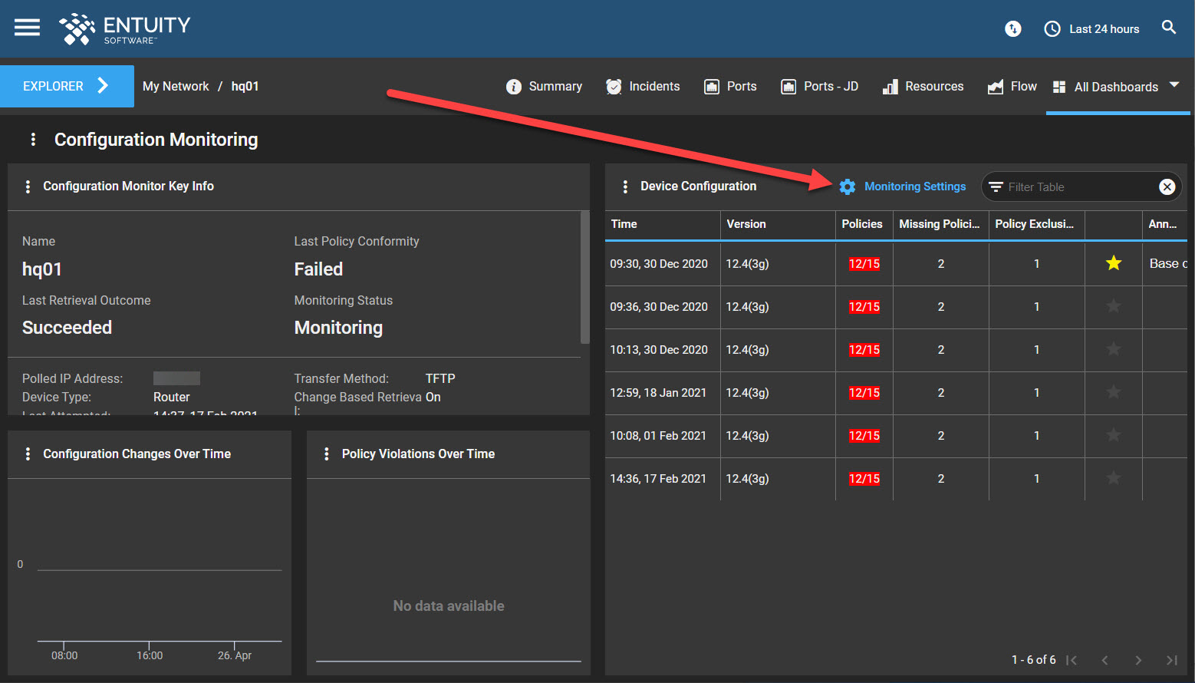This screenshot has height=683, width=1195.
Task: Go to the first table page
Action: (x=1072, y=660)
